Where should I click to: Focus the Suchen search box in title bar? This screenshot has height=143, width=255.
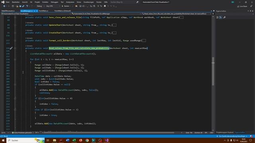pos(123,2)
